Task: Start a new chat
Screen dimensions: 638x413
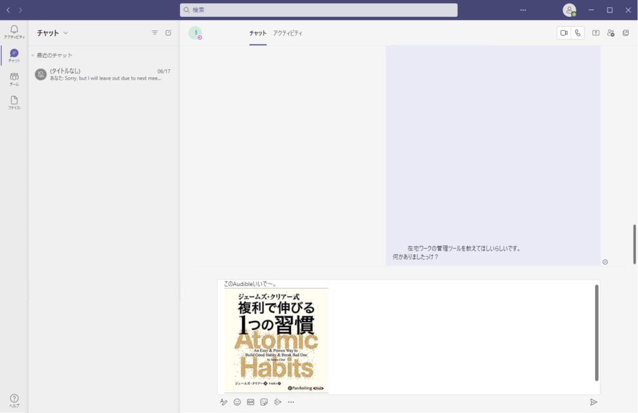Action: pyautogui.click(x=168, y=32)
